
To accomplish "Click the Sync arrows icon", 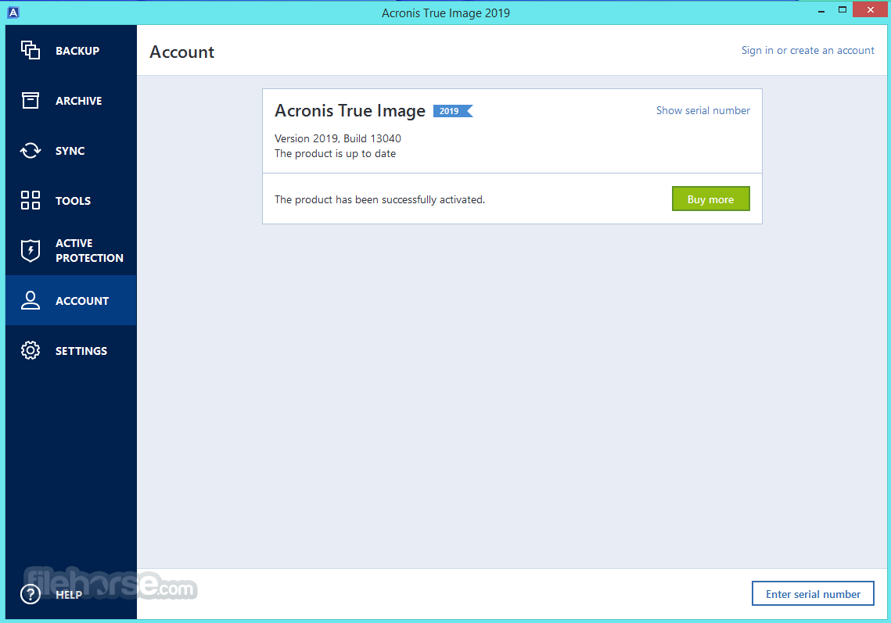I will [30, 151].
